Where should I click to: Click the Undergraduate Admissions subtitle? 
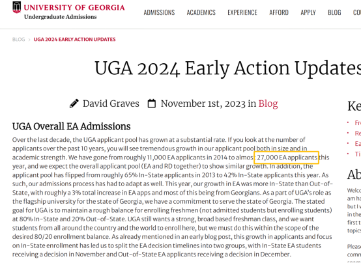(61, 17)
